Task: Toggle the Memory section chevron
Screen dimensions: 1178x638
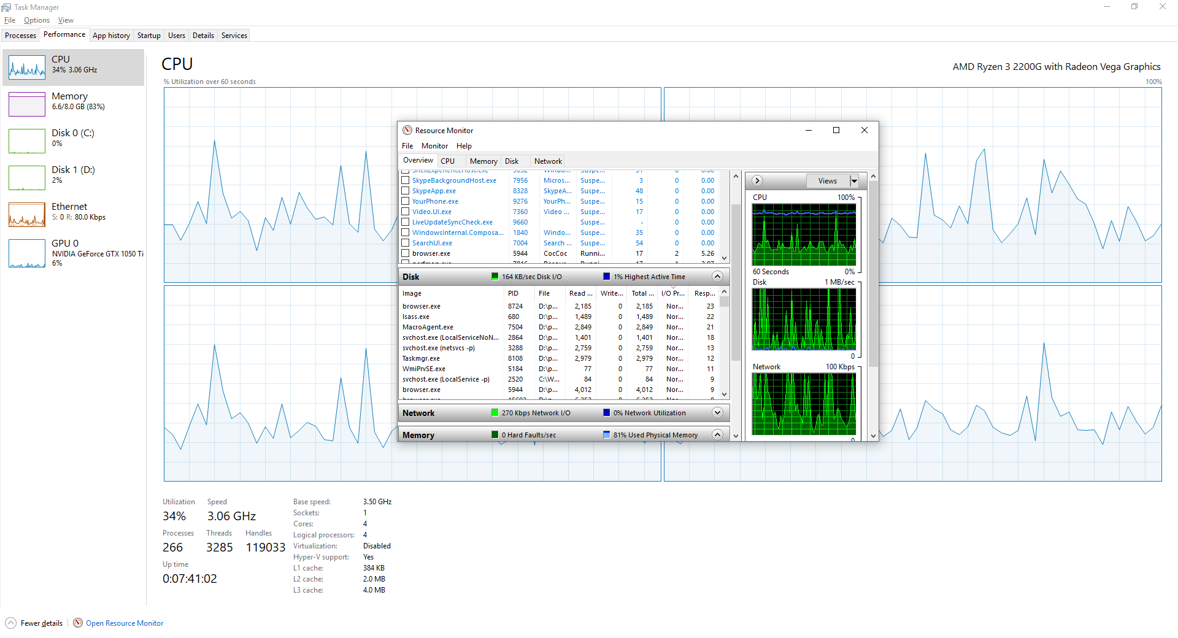Action: pyautogui.click(x=717, y=434)
